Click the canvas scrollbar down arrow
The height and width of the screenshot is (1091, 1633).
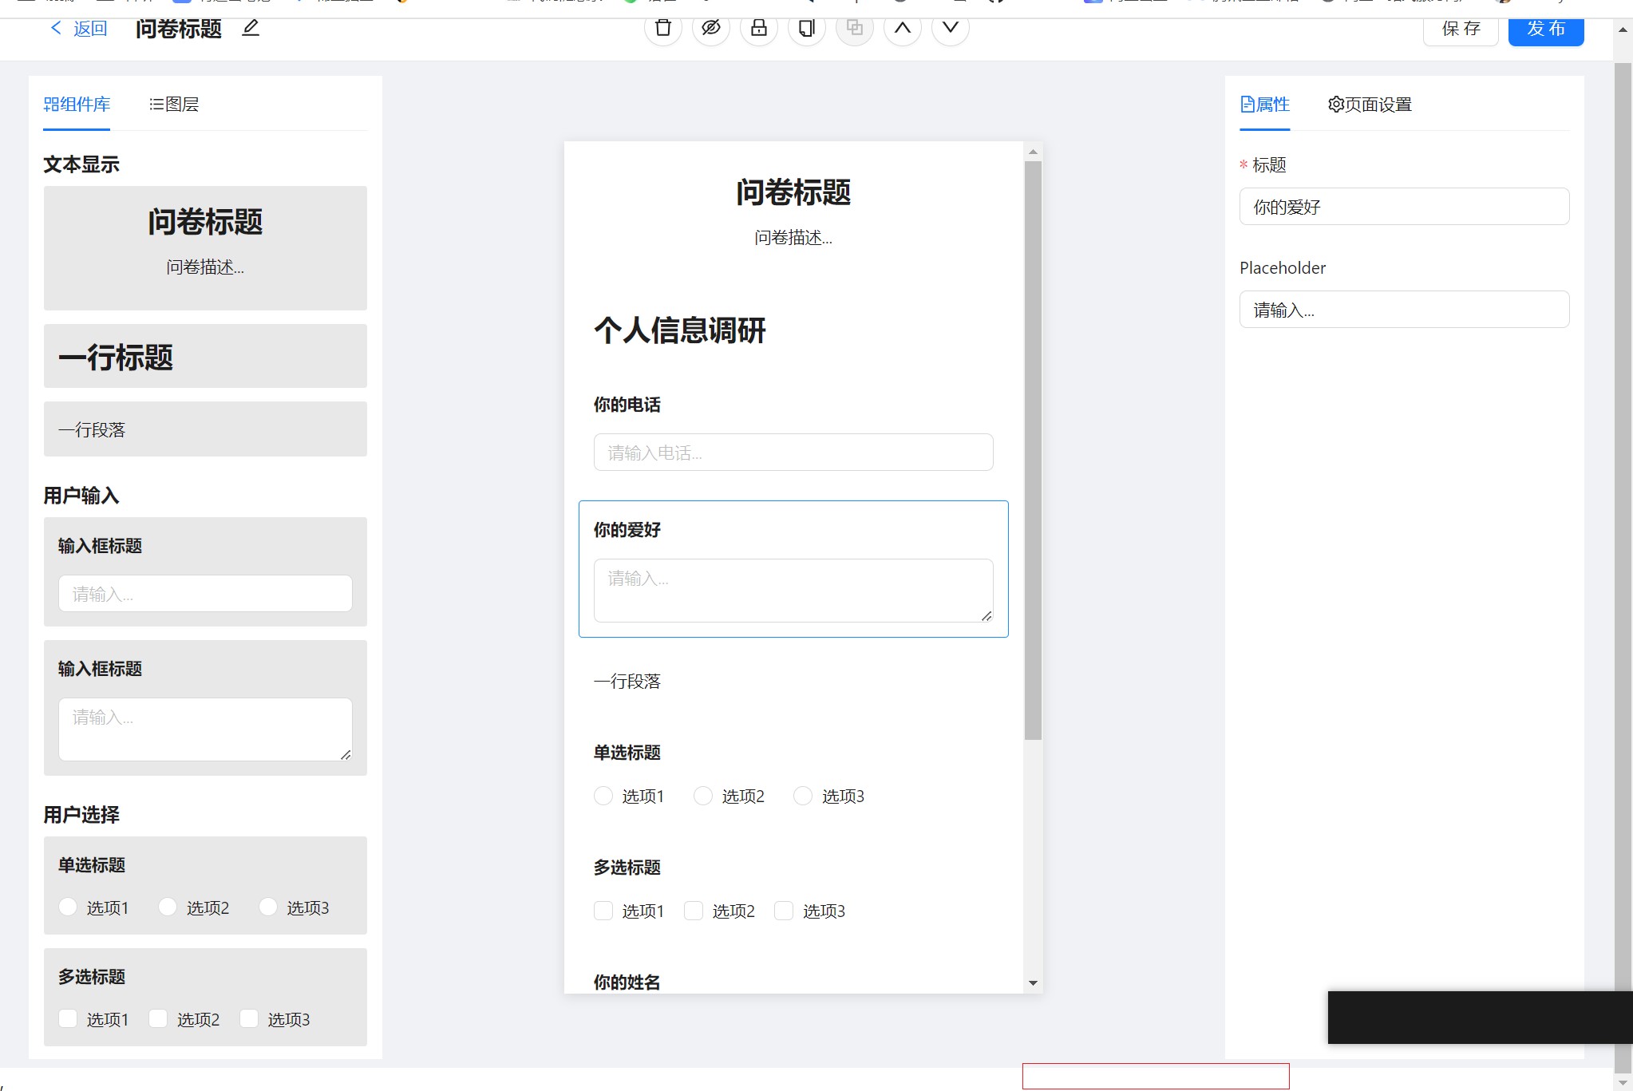pos(1033,983)
